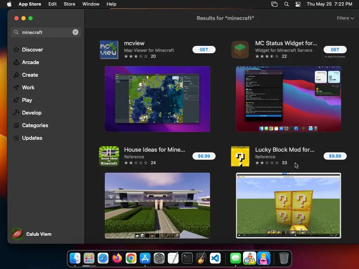
Task: Select the Work paper plane icon
Action: coord(16,87)
